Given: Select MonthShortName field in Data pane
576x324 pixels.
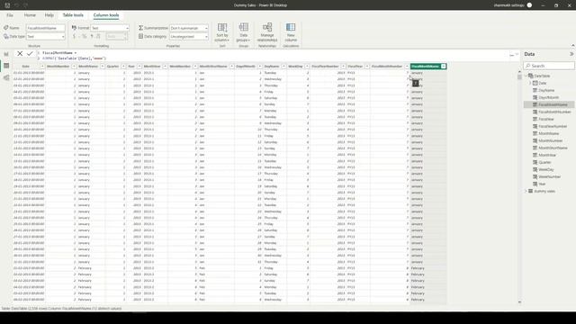Looking at the screenshot, I should (553, 148).
